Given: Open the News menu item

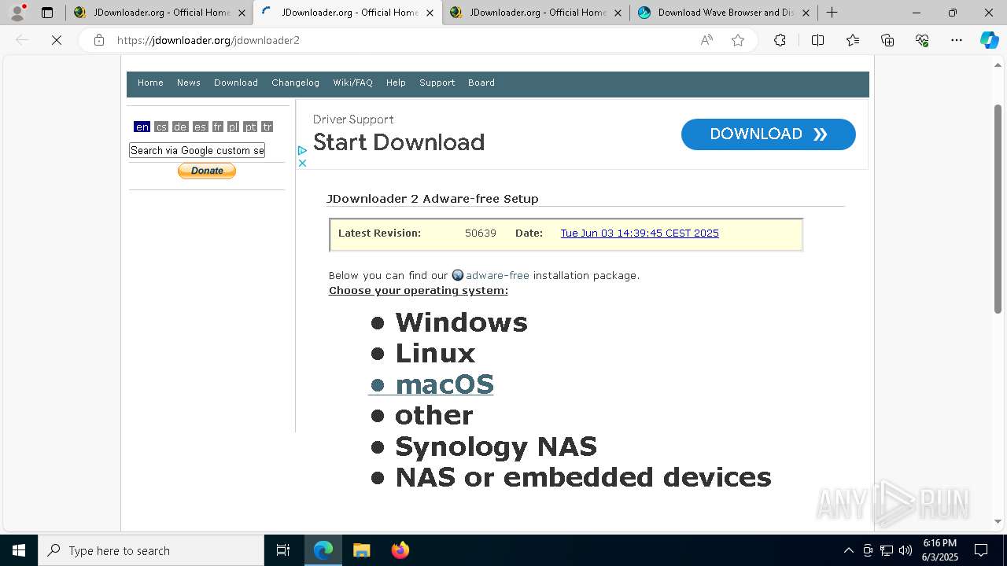Looking at the screenshot, I should point(188,83).
